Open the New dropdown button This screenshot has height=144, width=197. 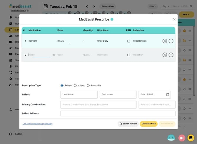coord(186,14)
